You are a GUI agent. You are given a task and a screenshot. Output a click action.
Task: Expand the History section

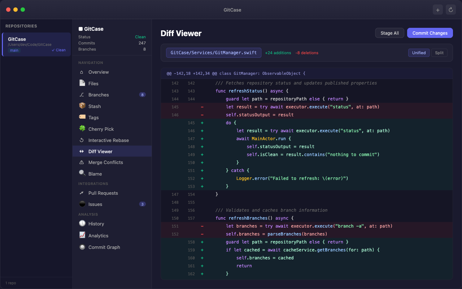pyautogui.click(x=95, y=224)
